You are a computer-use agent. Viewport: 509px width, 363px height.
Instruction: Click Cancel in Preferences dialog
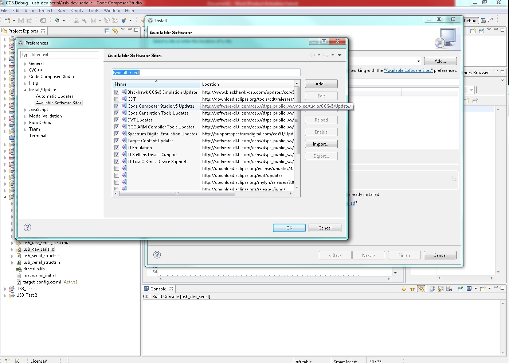pos(325,228)
